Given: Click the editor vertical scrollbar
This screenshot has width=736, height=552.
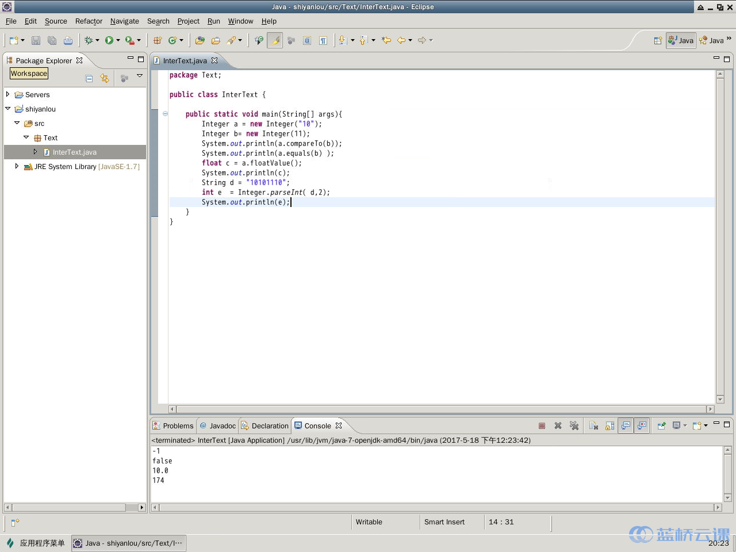Looking at the screenshot, I should (720, 230).
